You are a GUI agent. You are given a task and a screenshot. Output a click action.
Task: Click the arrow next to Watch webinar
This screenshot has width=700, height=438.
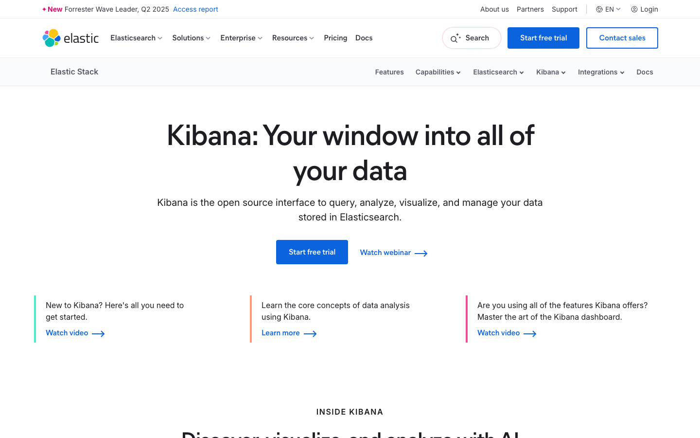pos(421,253)
